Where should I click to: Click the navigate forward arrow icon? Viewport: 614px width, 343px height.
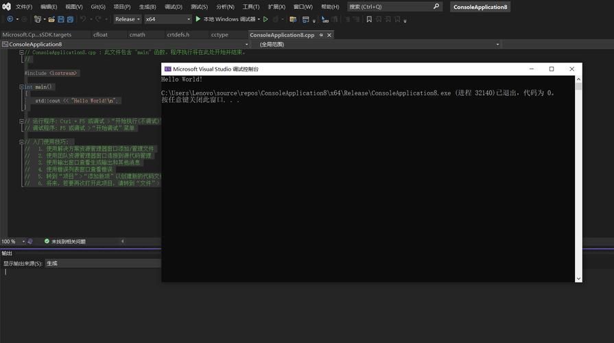[24, 19]
